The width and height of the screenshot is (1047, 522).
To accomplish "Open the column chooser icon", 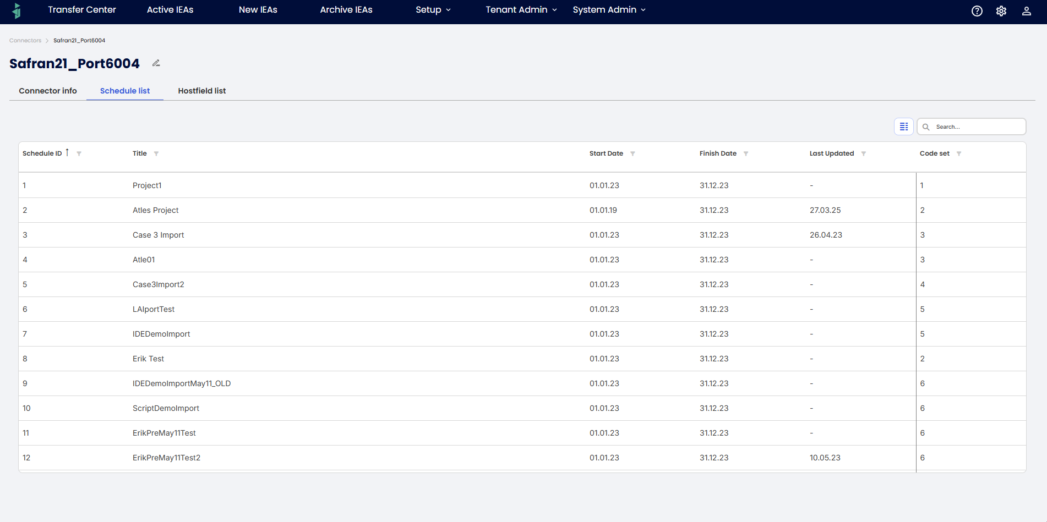I will tap(904, 127).
